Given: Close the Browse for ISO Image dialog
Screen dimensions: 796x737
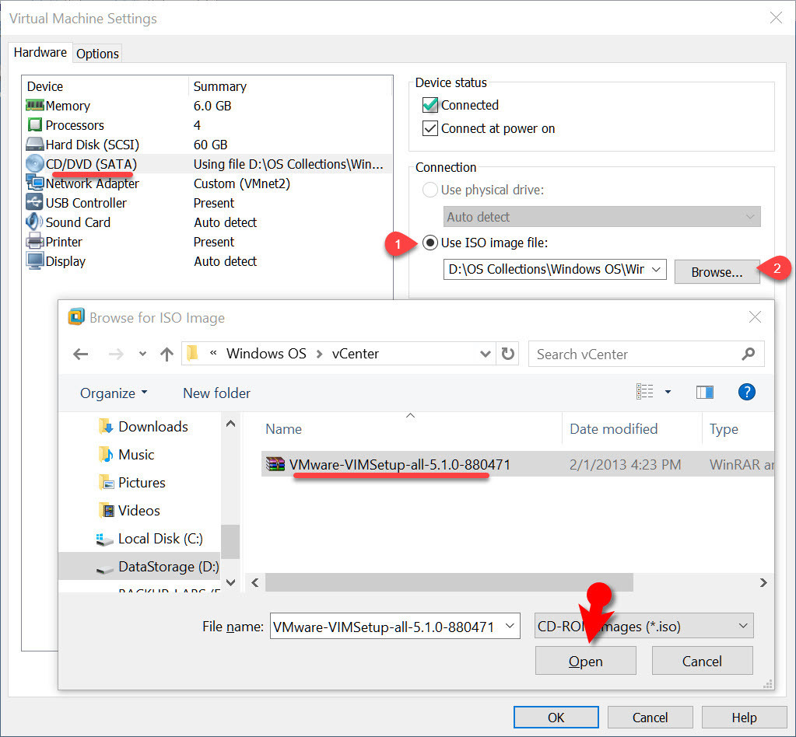Looking at the screenshot, I should (755, 317).
